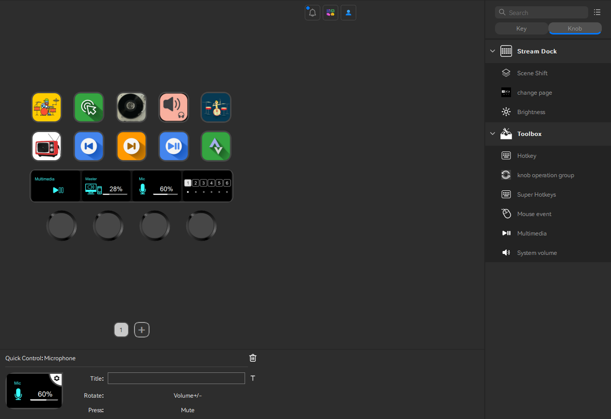Delete the action with the trash icon
This screenshot has height=419, width=611.
(253, 358)
